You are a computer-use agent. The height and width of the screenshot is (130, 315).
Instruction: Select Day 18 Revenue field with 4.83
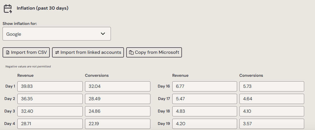205,111
